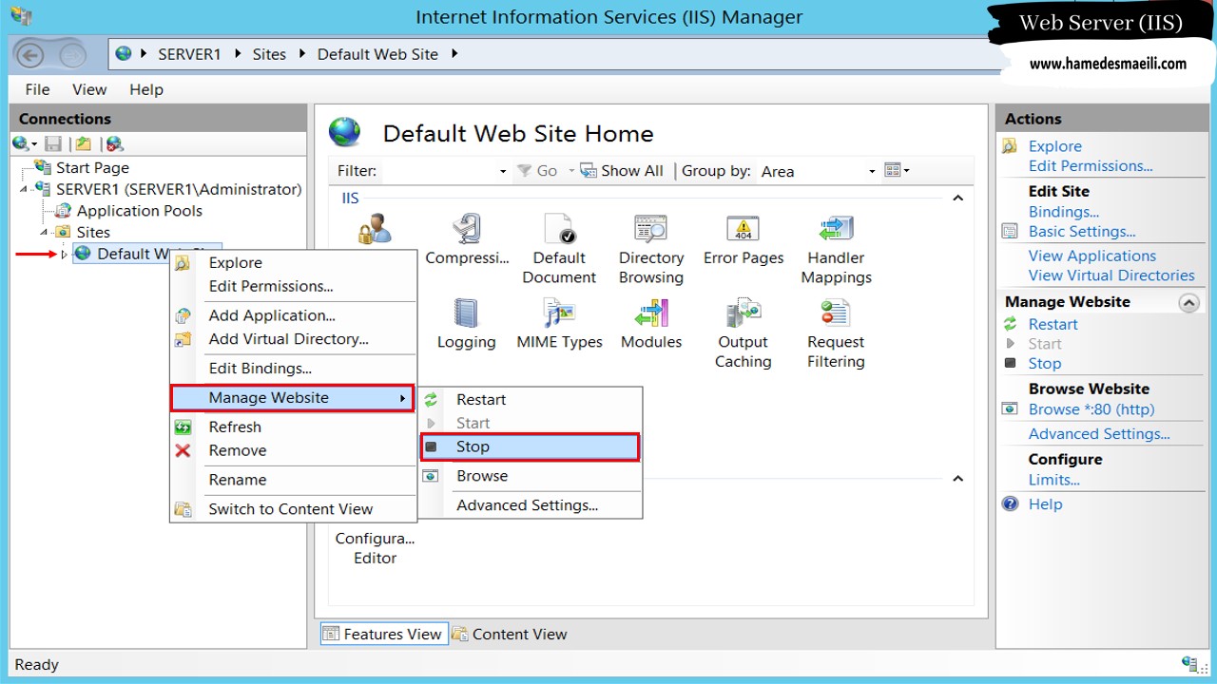Click the Back navigation arrow button
This screenshot has height=684, width=1217.
pyautogui.click(x=30, y=55)
